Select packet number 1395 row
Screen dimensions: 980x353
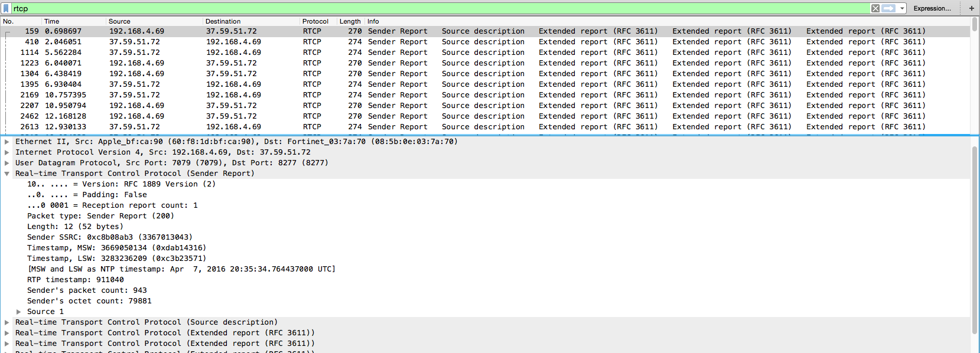click(x=485, y=84)
